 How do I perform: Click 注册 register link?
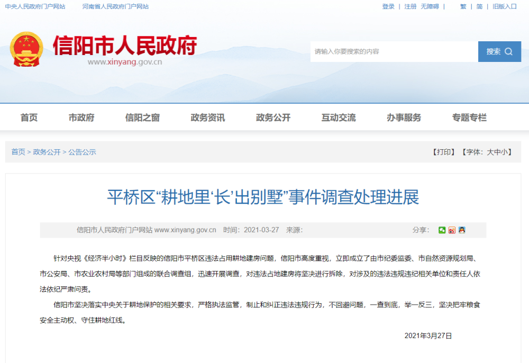[x=411, y=6]
